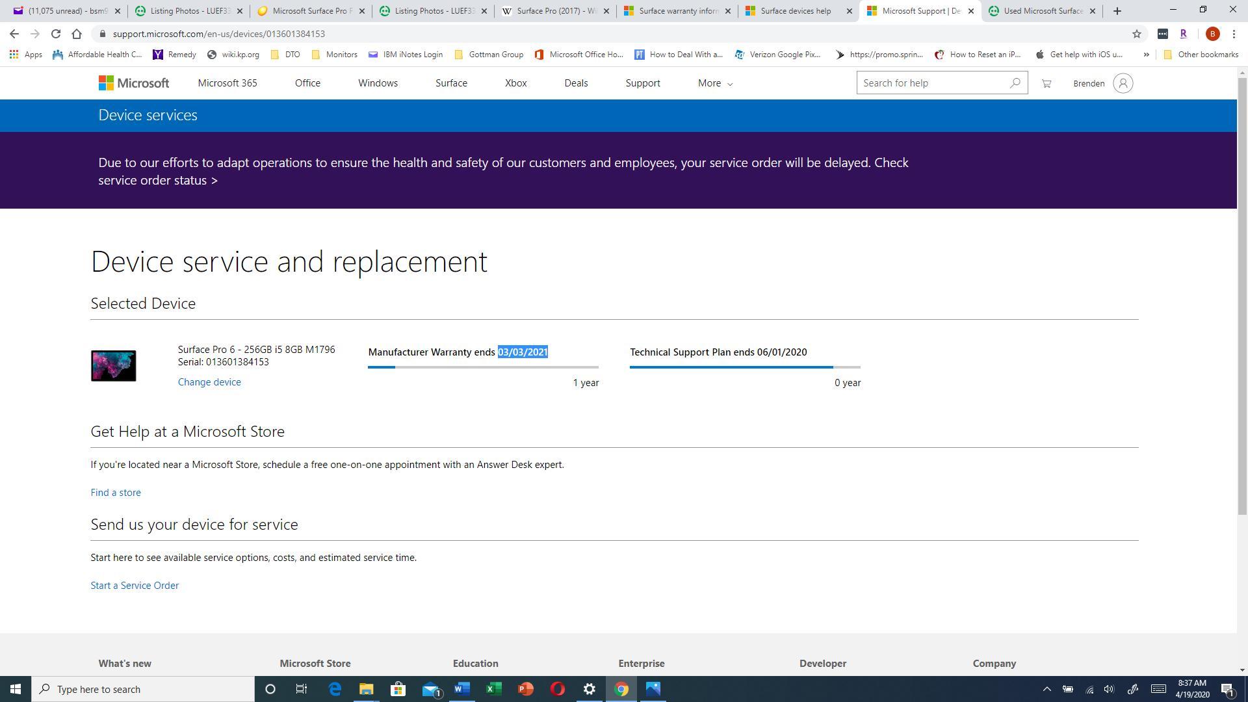Open Microsoft 365 menu item

click(x=227, y=83)
